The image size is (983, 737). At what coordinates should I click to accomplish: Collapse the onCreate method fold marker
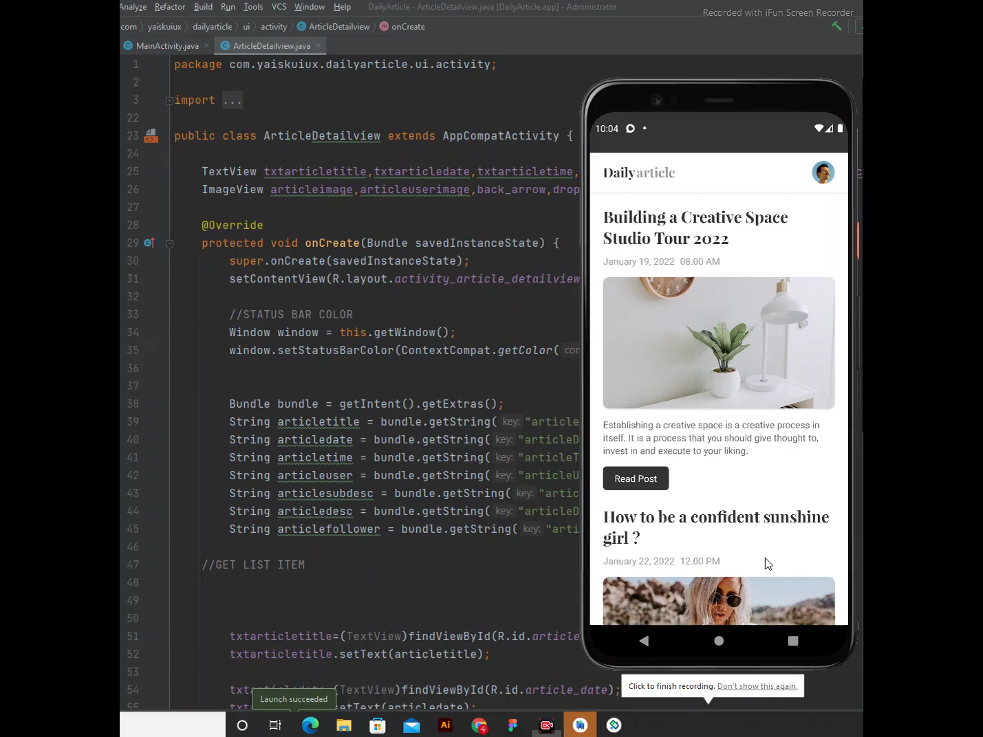point(169,243)
